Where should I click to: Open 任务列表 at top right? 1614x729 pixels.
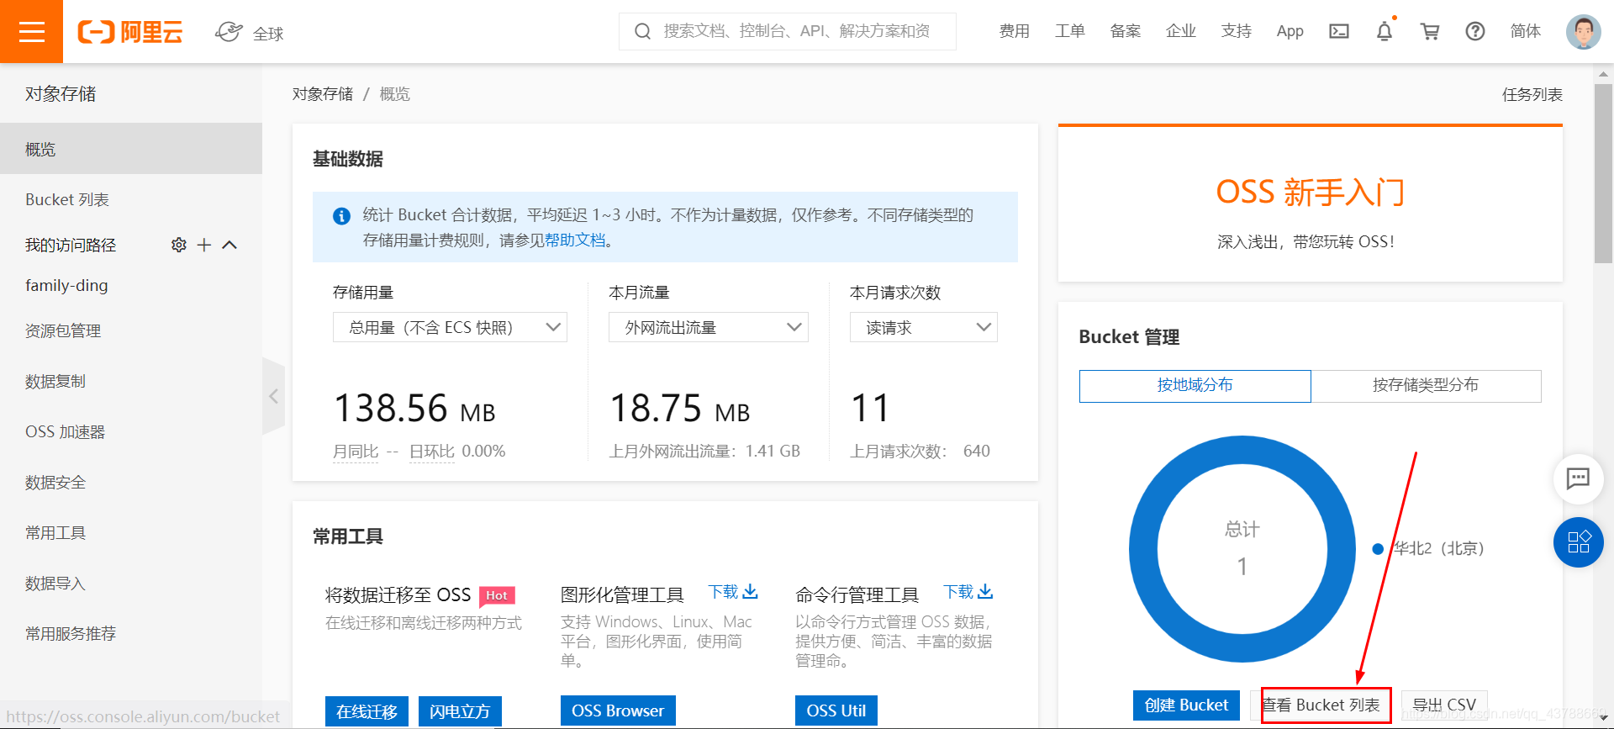point(1532,94)
